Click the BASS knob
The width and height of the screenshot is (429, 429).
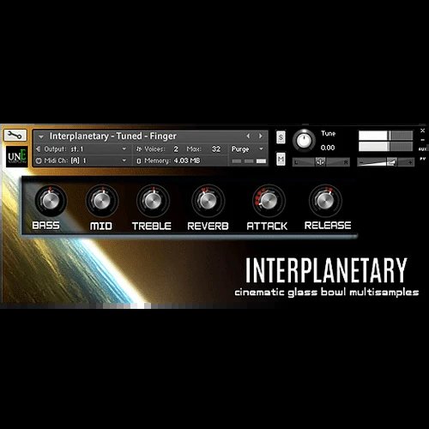click(51, 201)
